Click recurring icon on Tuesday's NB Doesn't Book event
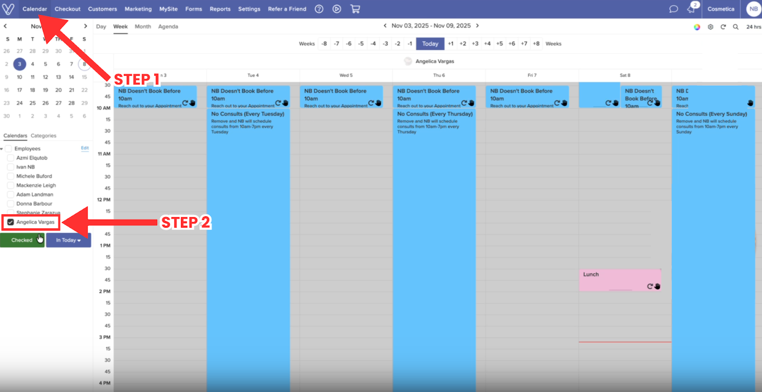 [x=278, y=103]
